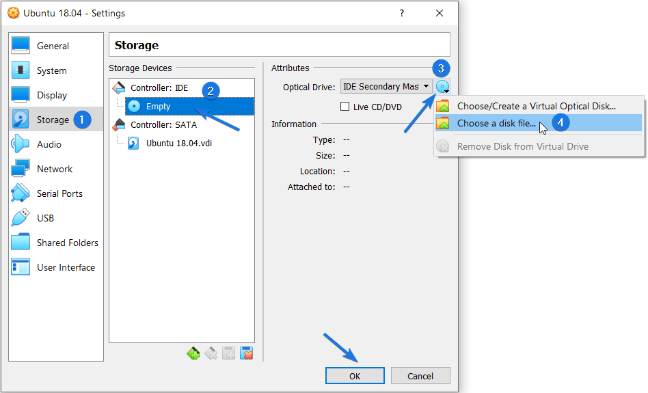Click the icon beside Choose a disk file
The height and width of the screenshot is (393, 648).
pos(443,123)
